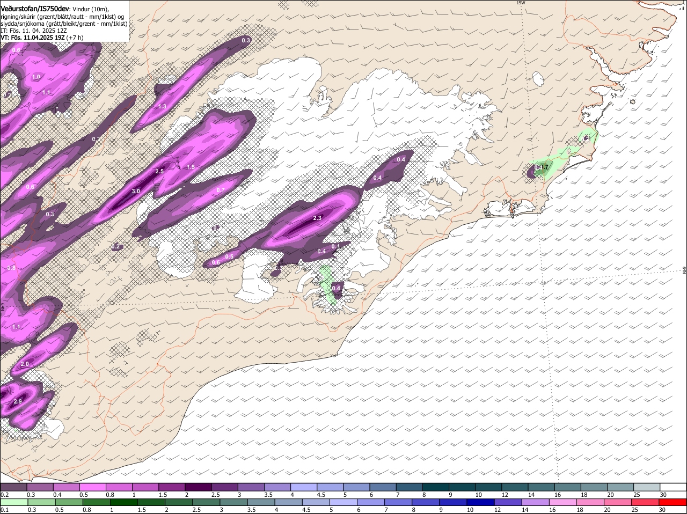Click the '2.0' snow label on the map
The width and height of the screenshot is (687, 514).
point(25,364)
